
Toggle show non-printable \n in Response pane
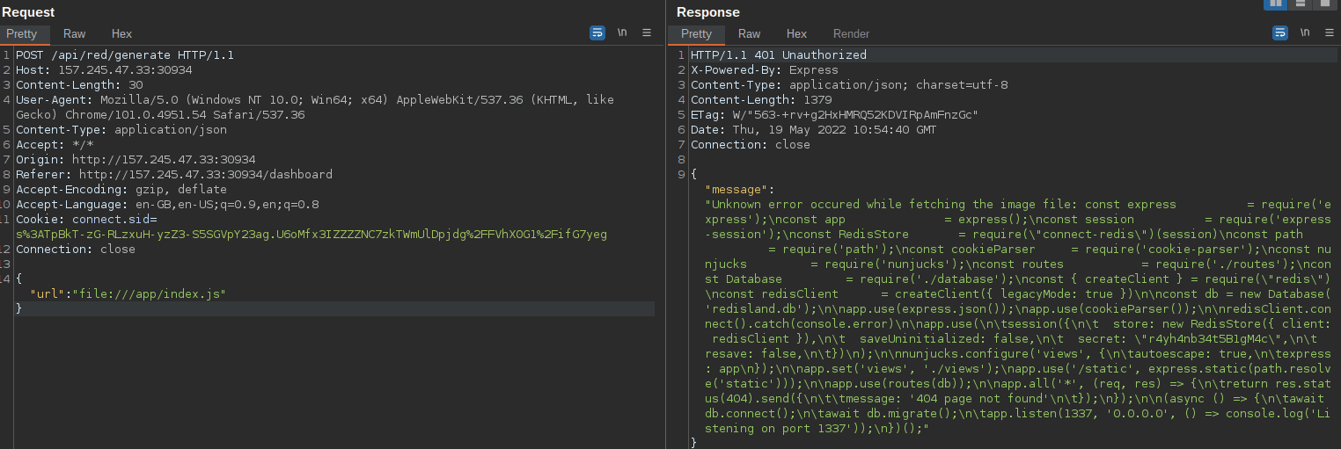coord(1305,33)
